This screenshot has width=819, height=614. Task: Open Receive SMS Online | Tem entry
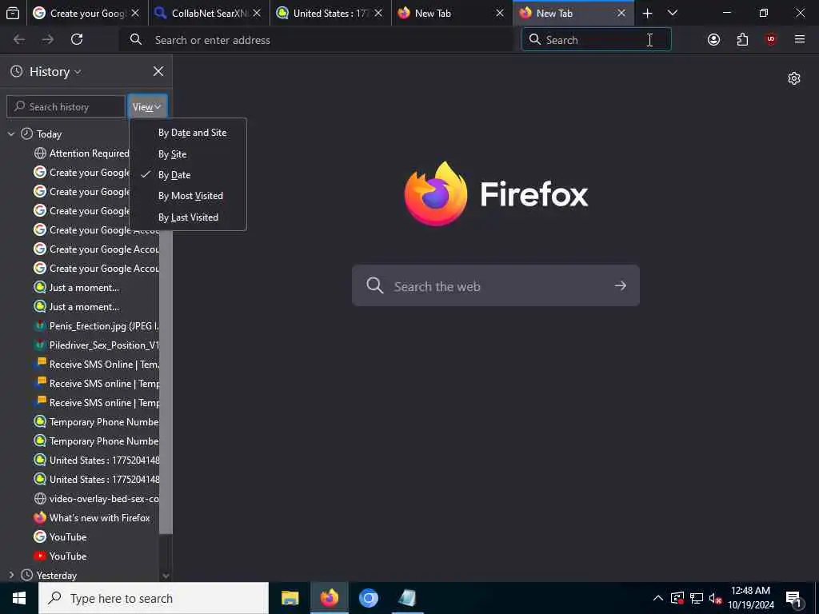96,365
